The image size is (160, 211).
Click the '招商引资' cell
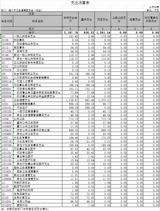22,51
